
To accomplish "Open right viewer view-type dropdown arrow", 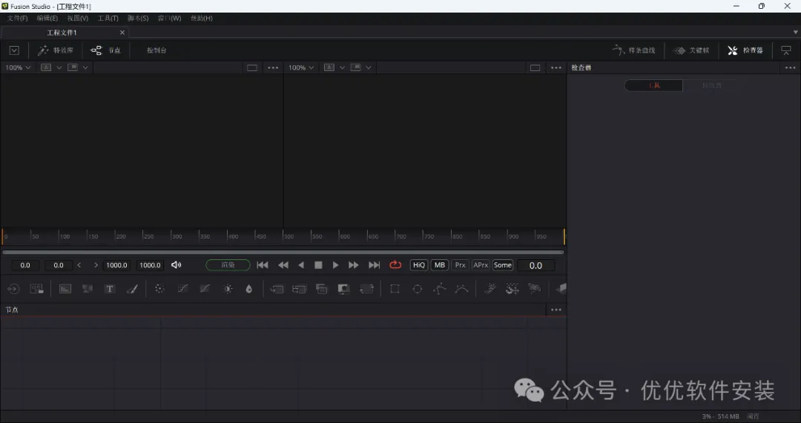I will (x=369, y=67).
